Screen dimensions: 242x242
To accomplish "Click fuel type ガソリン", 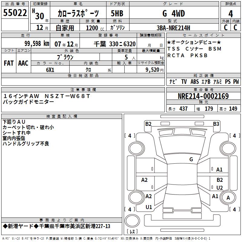I will 117,28.
